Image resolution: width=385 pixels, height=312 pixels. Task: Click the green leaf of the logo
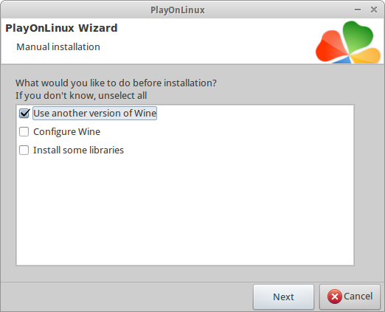357,36
